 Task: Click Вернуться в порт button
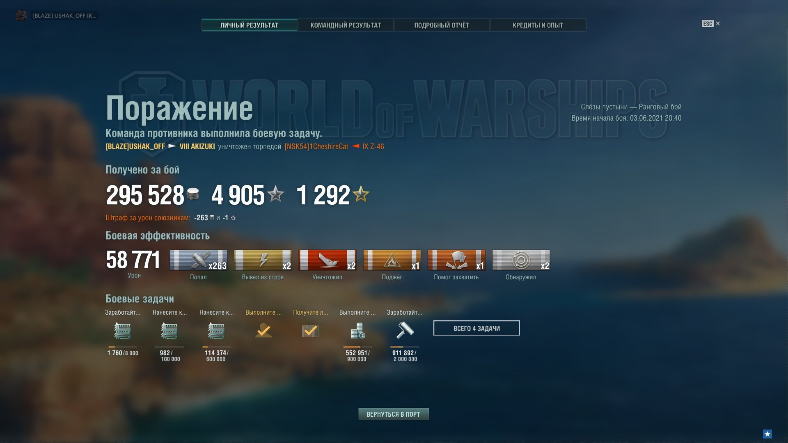(393, 414)
